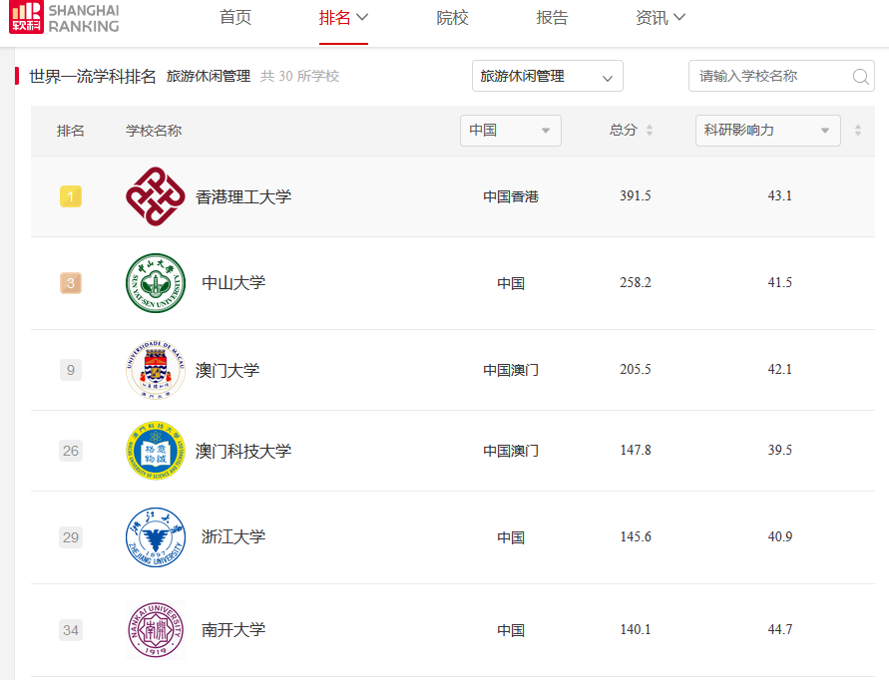Expand the 科研影响力 indicator dropdown
The image size is (889, 680).
tap(767, 131)
